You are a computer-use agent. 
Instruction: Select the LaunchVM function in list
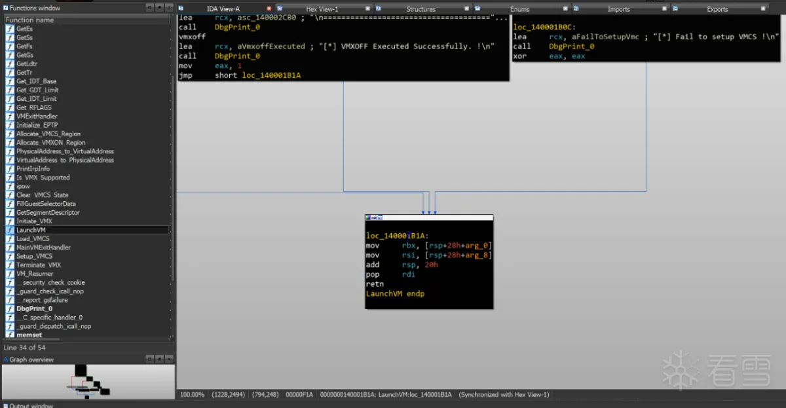(x=31, y=230)
